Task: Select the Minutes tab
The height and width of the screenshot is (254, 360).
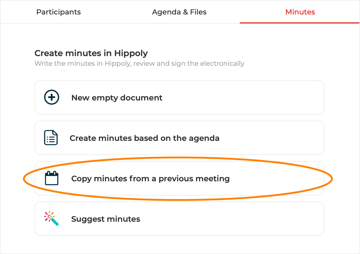Action: [x=300, y=12]
